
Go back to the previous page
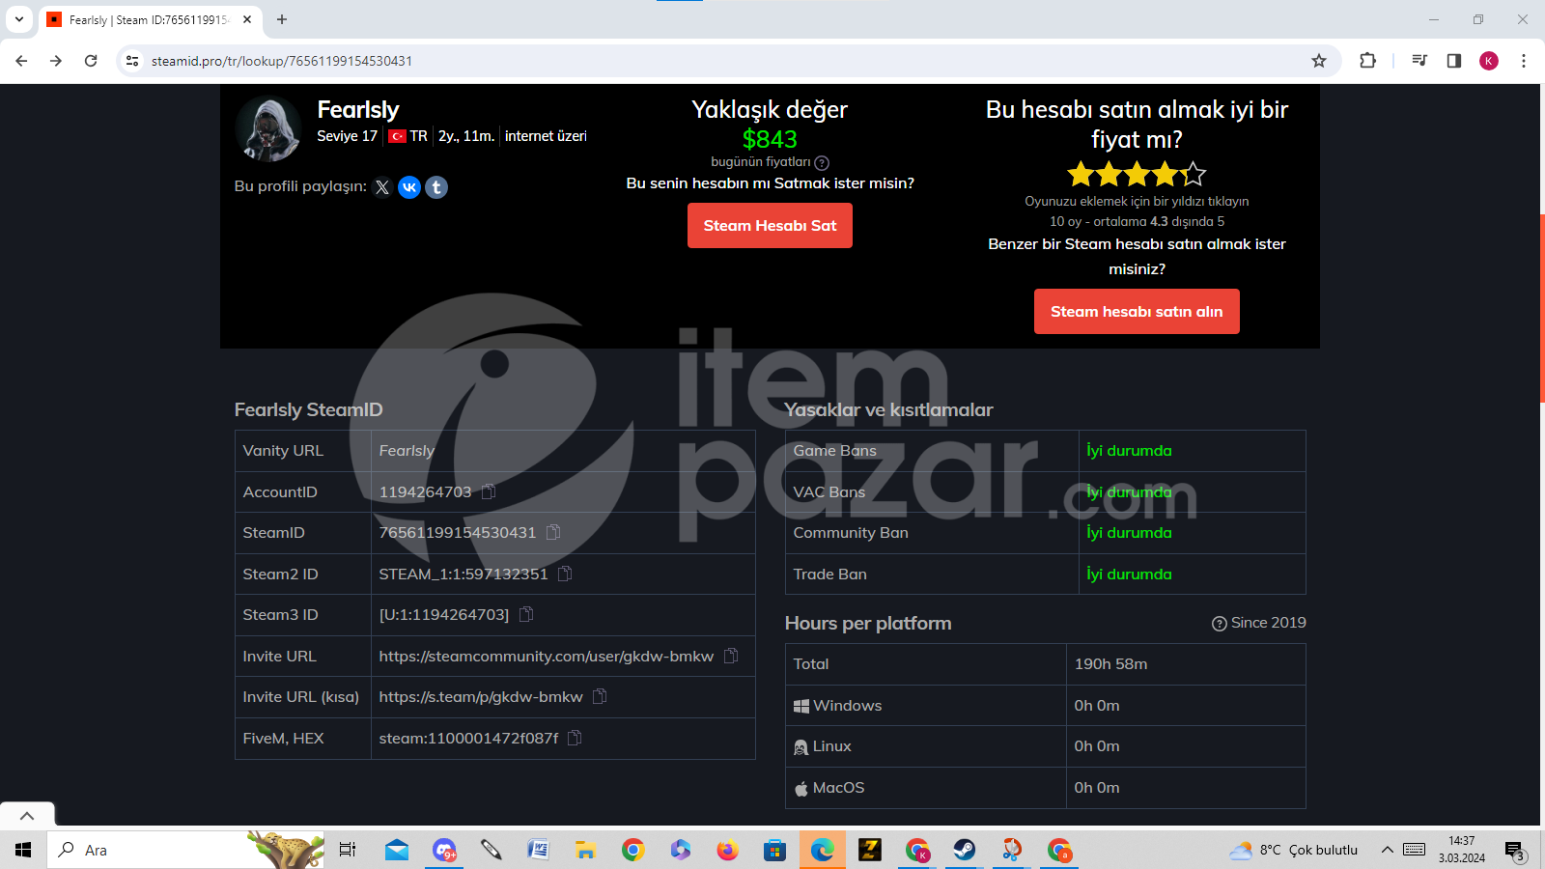point(21,61)
